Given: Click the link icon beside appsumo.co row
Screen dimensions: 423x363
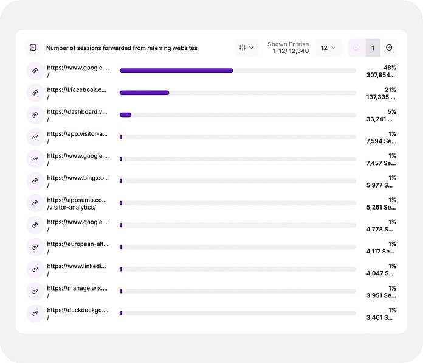Looking at the screenshot, I should coord(35,203).
